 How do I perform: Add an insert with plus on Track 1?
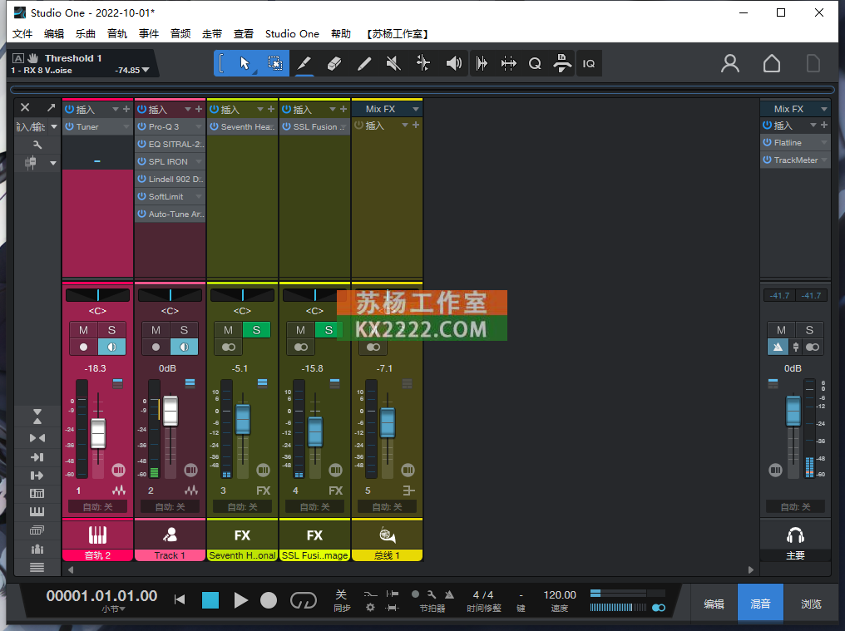tap(198, 110)
